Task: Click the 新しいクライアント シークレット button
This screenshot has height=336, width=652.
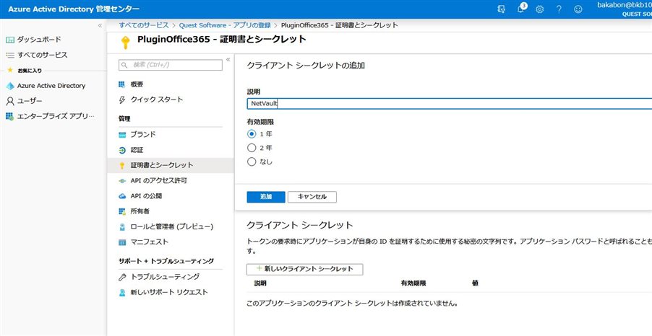Action: (304, 269)
